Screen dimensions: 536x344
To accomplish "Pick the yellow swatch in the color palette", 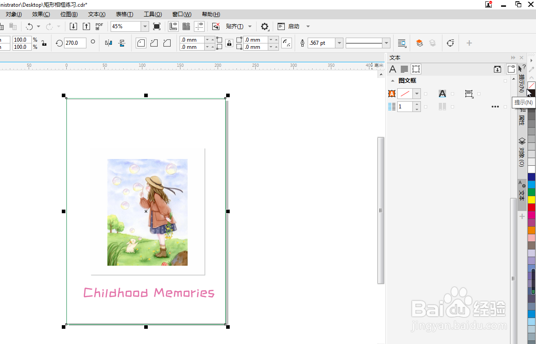I will 532,199.
